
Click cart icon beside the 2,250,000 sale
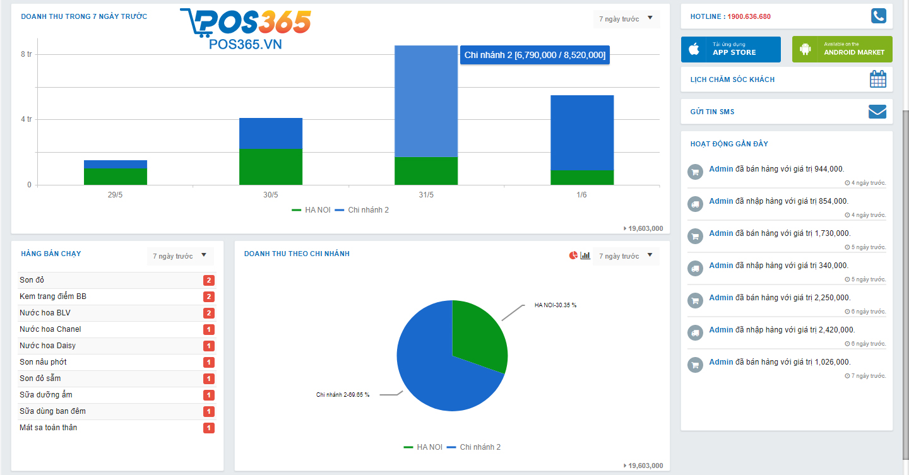[695, 300]
